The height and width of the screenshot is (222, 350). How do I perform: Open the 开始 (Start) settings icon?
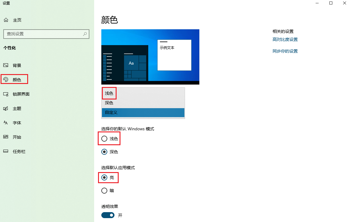coord(6,137)
